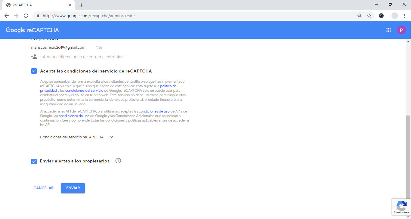Open the política de privacidad link
This screenshot has height=219, width=411.
(x=109, y=88)
